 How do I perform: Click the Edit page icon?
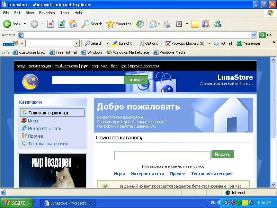[179, 24]
